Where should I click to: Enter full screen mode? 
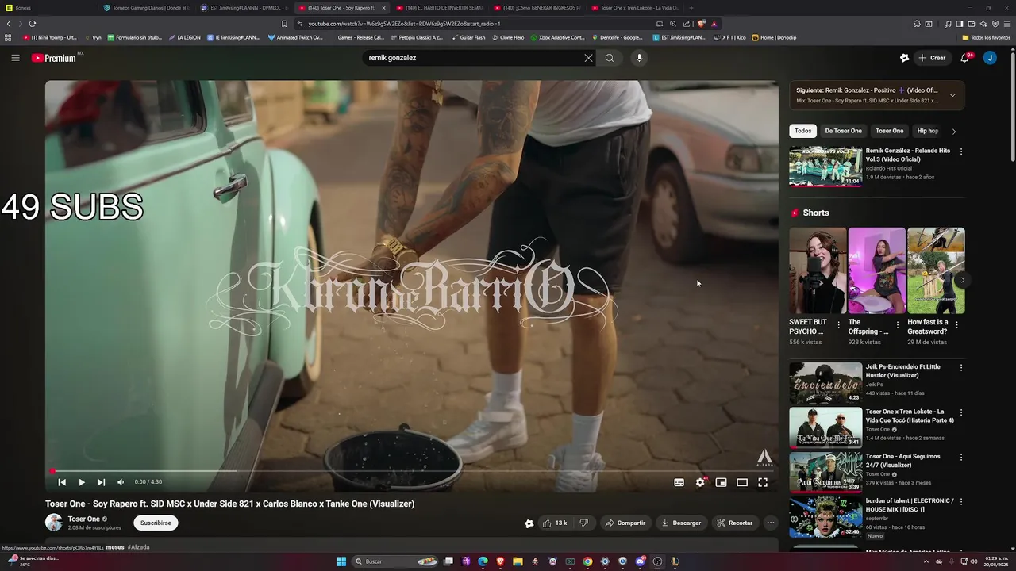(x=763, y=482)
